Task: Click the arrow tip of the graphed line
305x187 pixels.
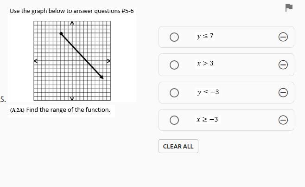Action: [x=102, y=77]
